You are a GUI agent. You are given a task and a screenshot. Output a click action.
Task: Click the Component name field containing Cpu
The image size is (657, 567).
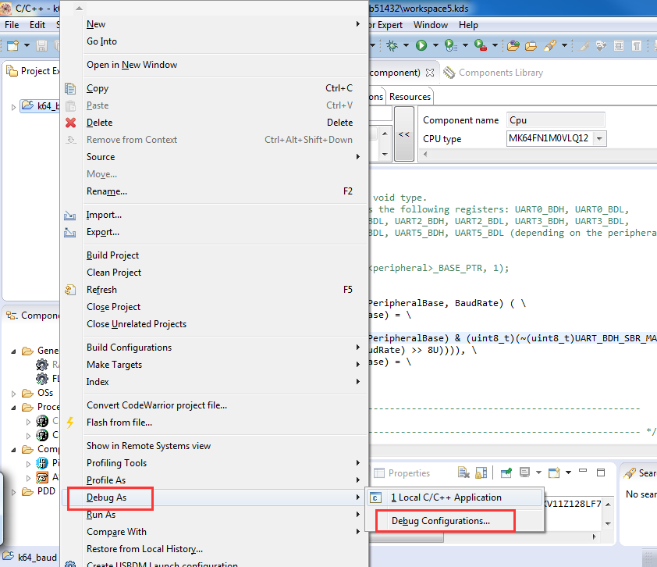coord(556,120)
